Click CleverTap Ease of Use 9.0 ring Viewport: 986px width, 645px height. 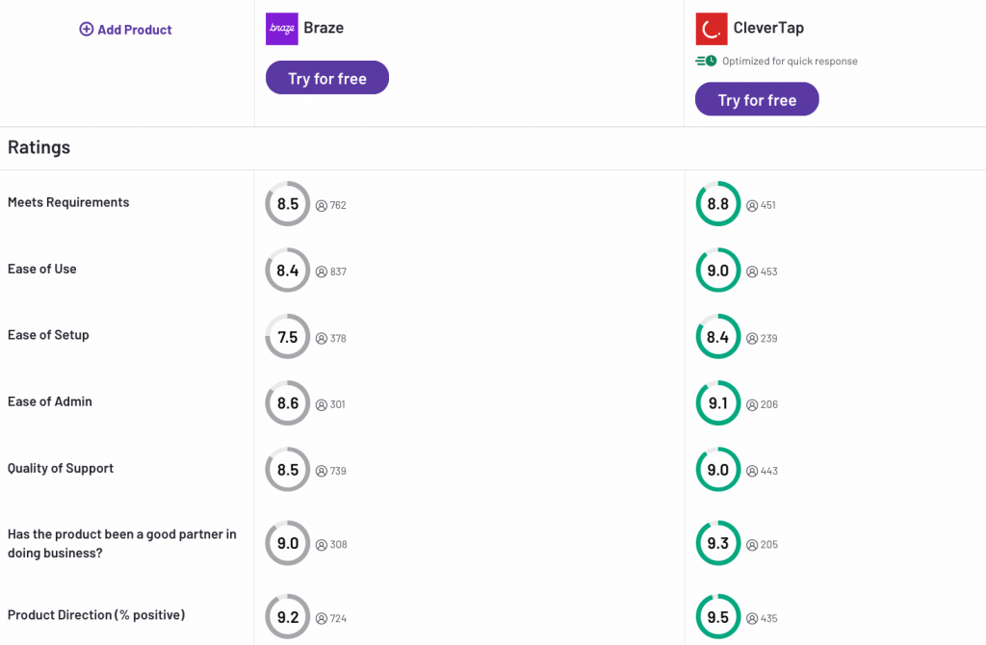tap(718, 271)
